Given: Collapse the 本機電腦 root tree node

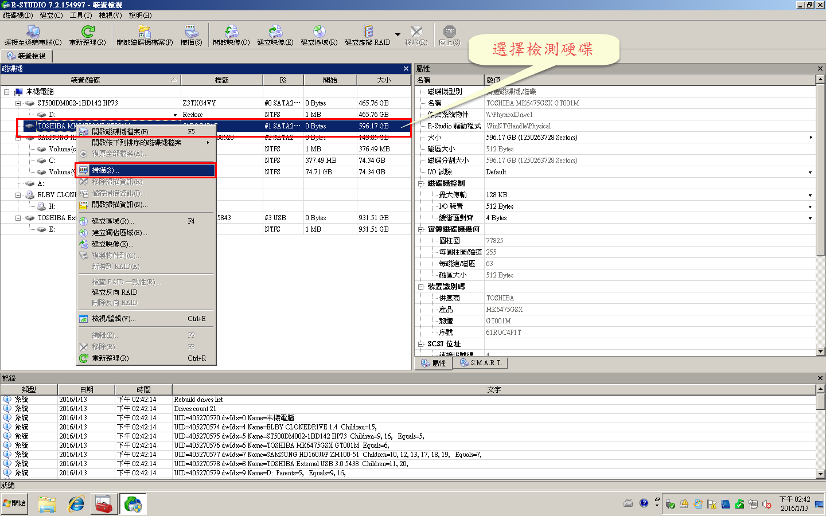Looking at the screenshot, I should point(7,92).
